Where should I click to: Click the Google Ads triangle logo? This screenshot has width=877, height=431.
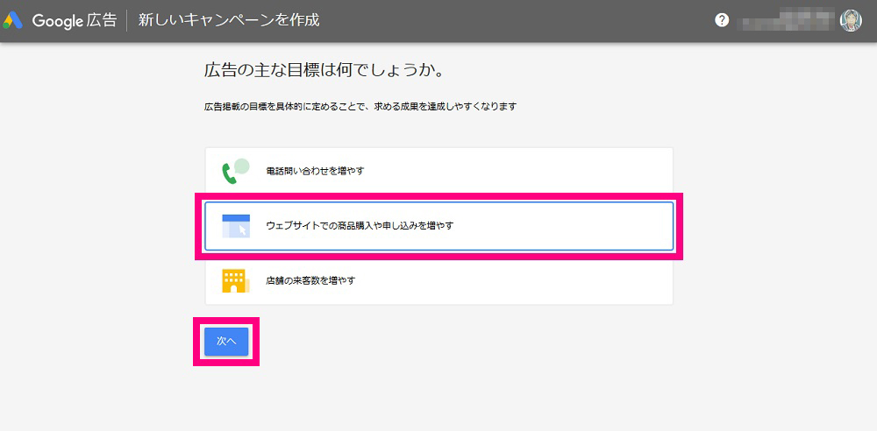(x=12, y=21)
